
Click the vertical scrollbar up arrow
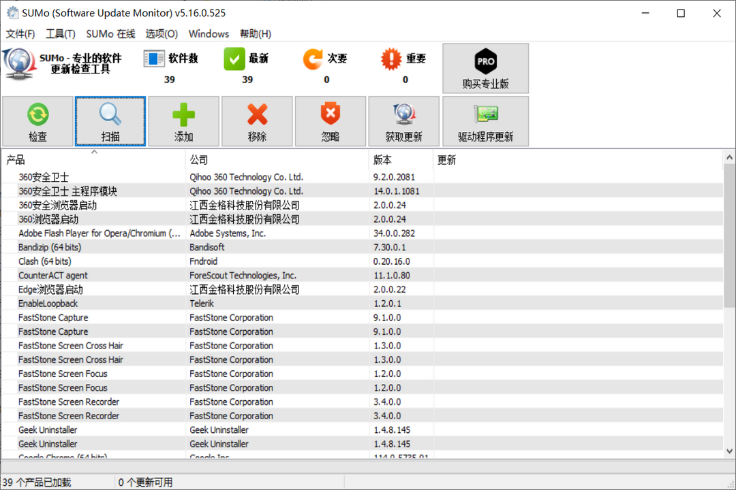729,158
